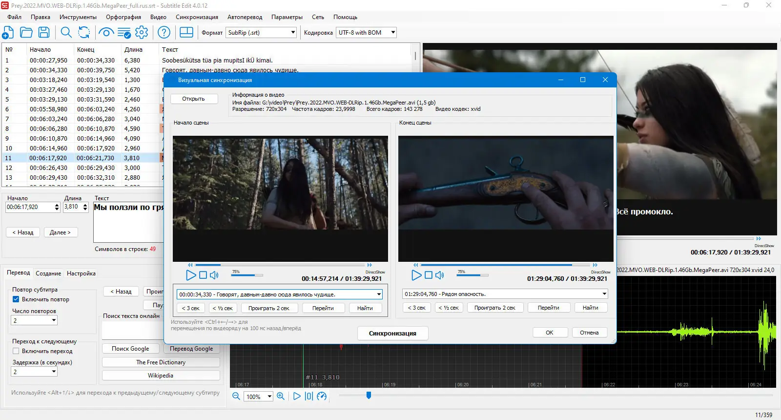Open the Автоперевод menu
Screen dimensions: 781x420
pos(245,17)
